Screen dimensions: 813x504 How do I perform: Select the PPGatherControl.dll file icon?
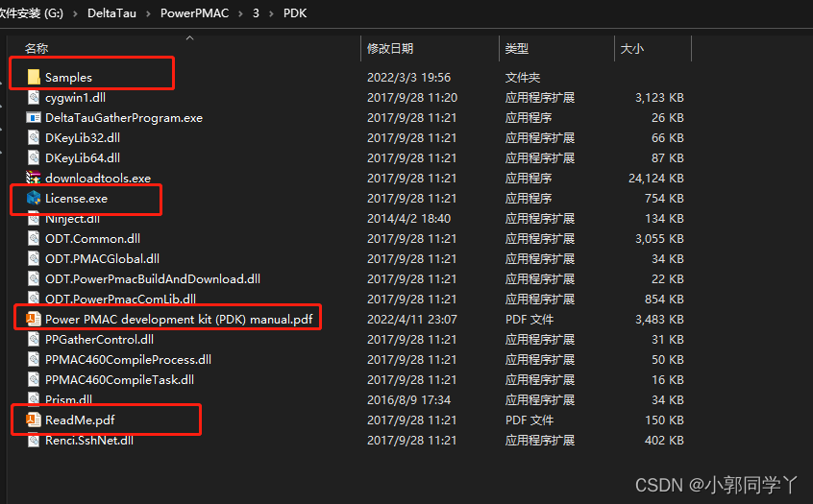34,339
